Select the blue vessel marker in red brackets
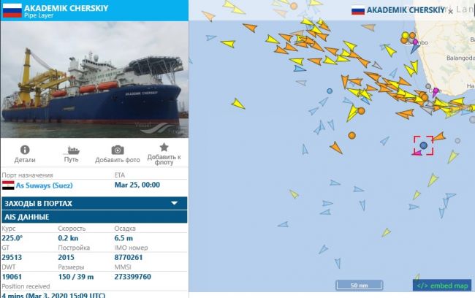The width and height of the screenshot is (475, 298). pyautogui.click(x=424, y=145)
